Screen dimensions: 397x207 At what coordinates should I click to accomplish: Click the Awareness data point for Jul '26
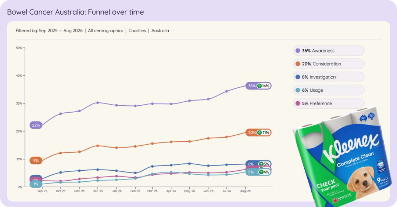[226, 91]
